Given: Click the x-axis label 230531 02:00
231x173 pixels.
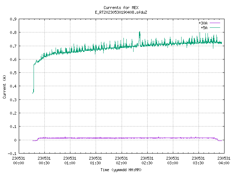Looking at the screenshot, I should click(121, 161).
